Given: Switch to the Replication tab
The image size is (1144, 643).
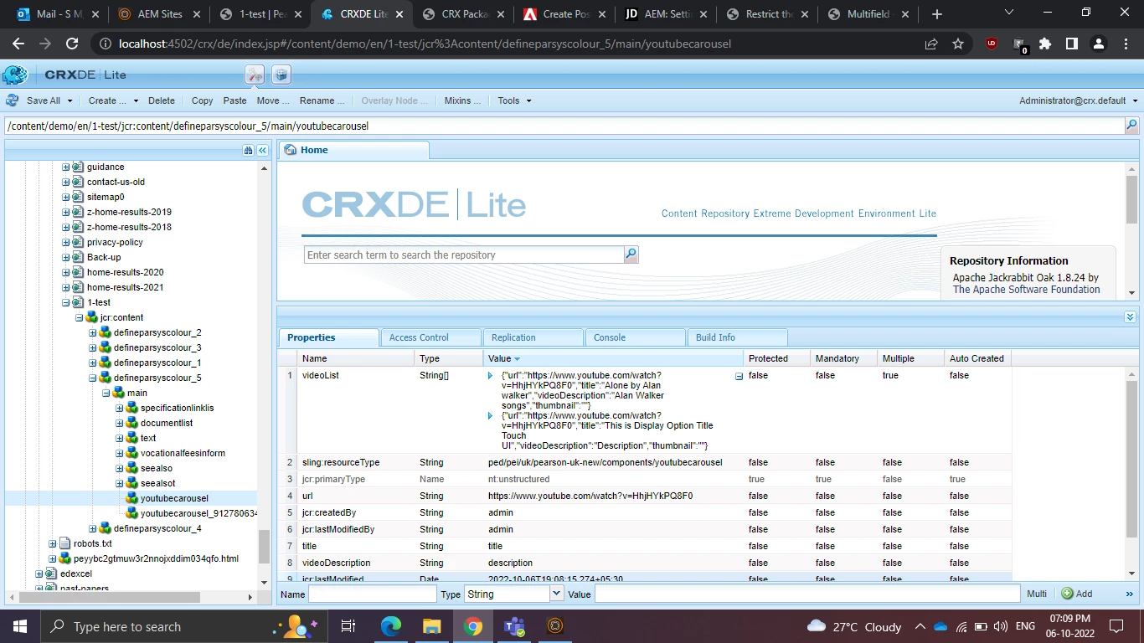Looking at the screenshot, I should 533,337.
